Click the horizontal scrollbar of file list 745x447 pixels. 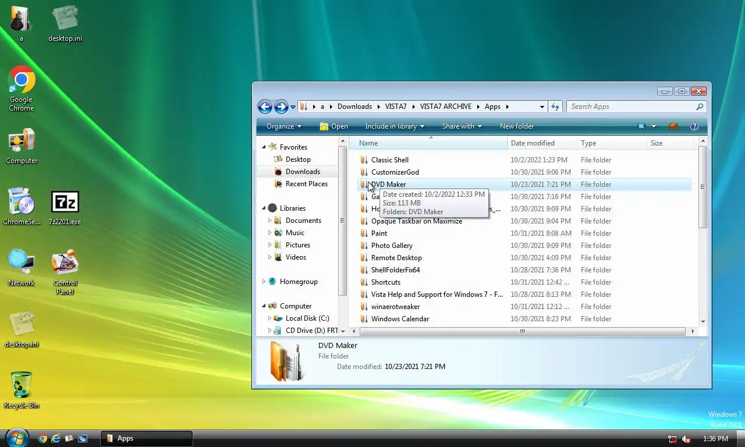(522, 331)
